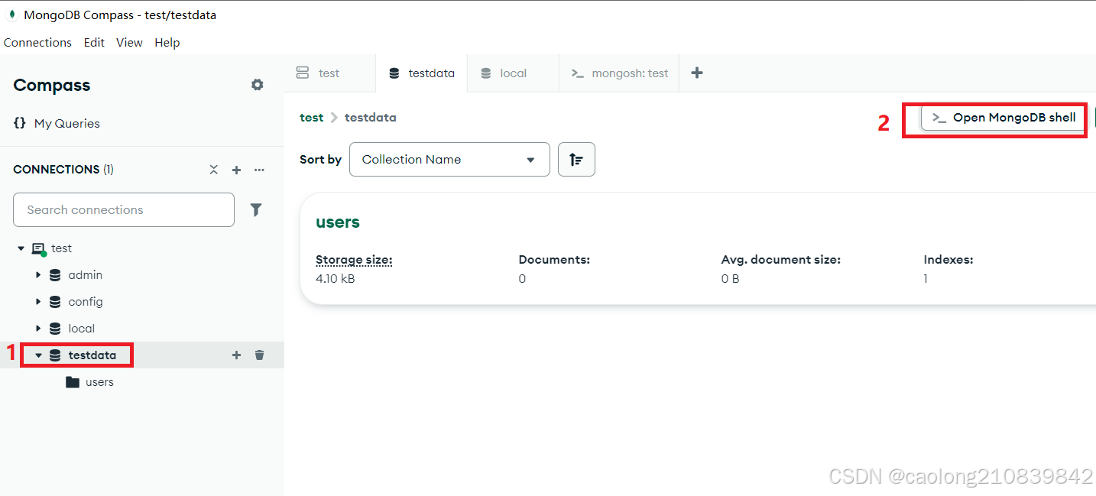Open Compass settings gear icon
This screenshot has width=1096, height=496.
(258, 85)
